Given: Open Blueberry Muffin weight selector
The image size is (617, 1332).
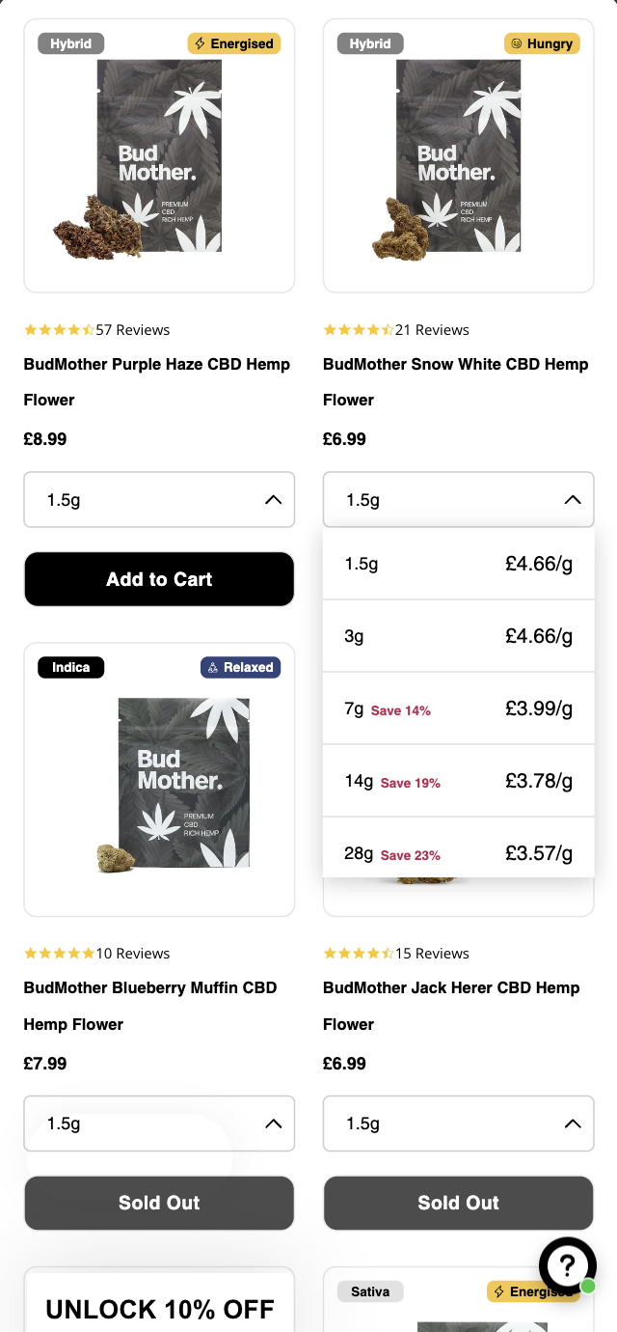Looking at the screenshot, I should (x=159, y=1124).
